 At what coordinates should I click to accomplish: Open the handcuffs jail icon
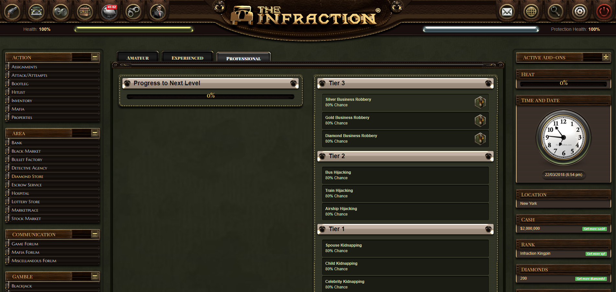[133, 12]
